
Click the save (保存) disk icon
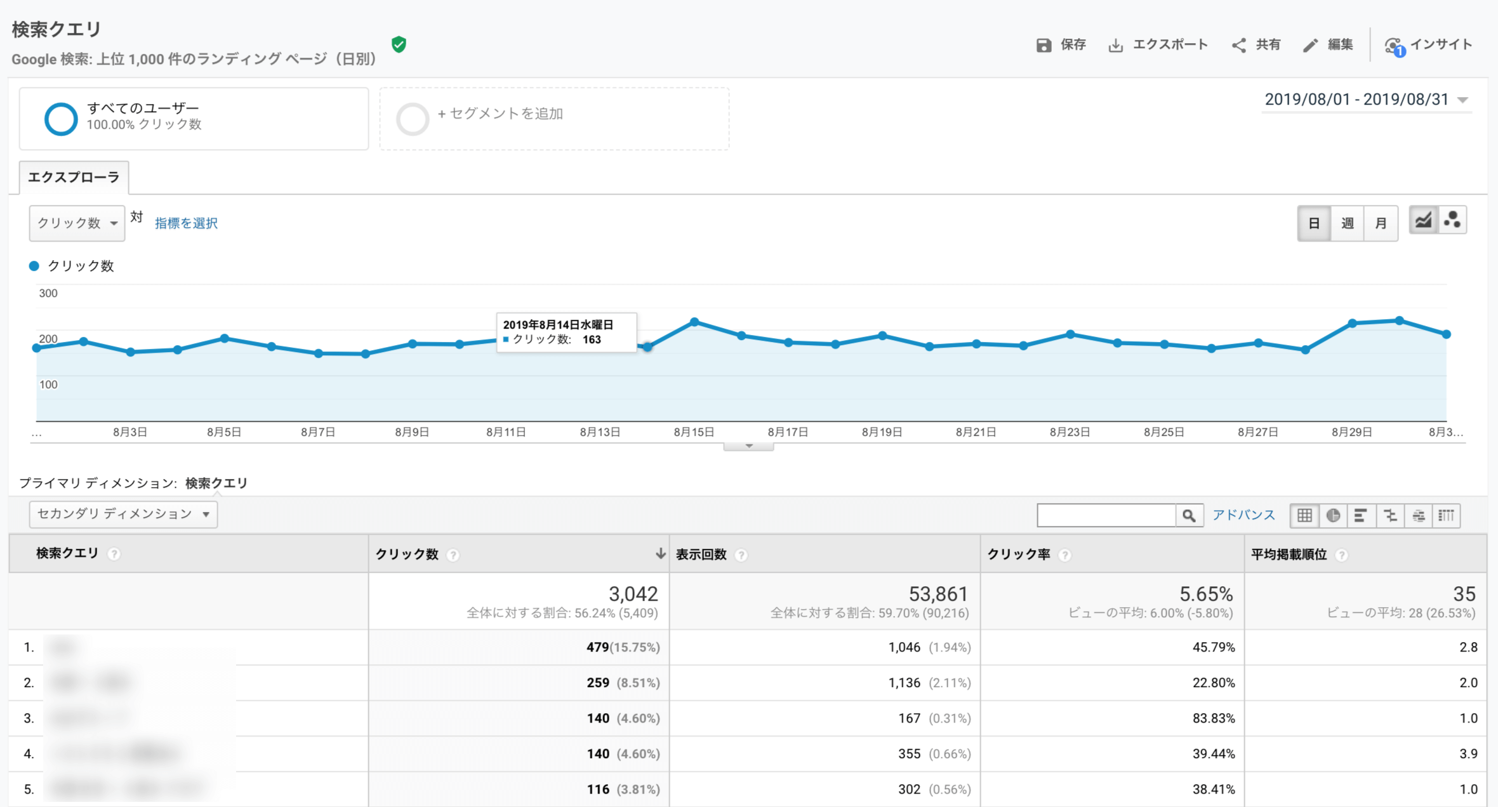tap(1044, 45)
